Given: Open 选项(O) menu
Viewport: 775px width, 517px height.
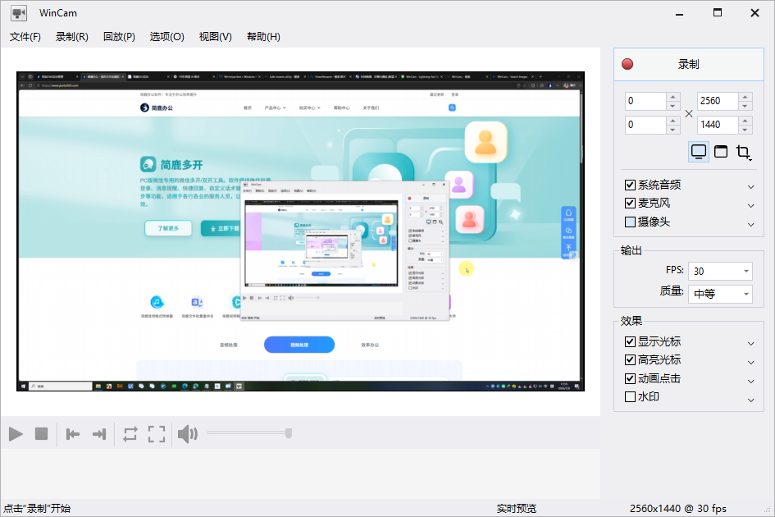Looking at the screenshot, I should (x=167, y=37).
